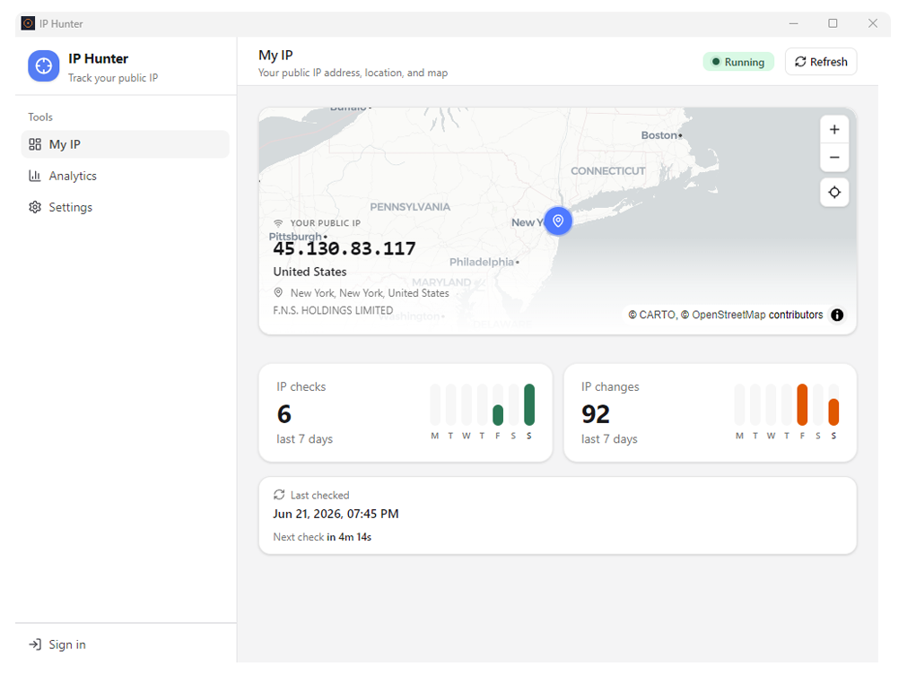Image resolution: width=907 pixels, height=675 pixels.
Task: Click the green Running status badge
Action: (x=738, y=62)
